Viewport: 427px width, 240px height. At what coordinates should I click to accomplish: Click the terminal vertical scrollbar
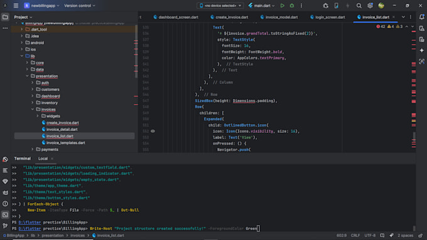(414, 227)
